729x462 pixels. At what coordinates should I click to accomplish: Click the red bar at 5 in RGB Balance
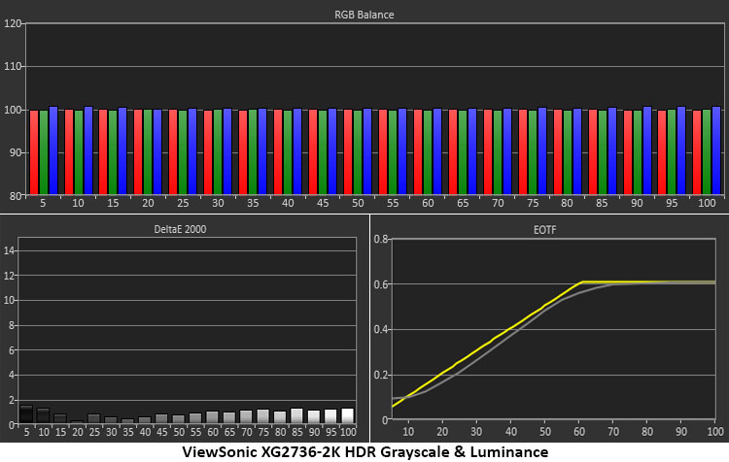pos(34,152)
